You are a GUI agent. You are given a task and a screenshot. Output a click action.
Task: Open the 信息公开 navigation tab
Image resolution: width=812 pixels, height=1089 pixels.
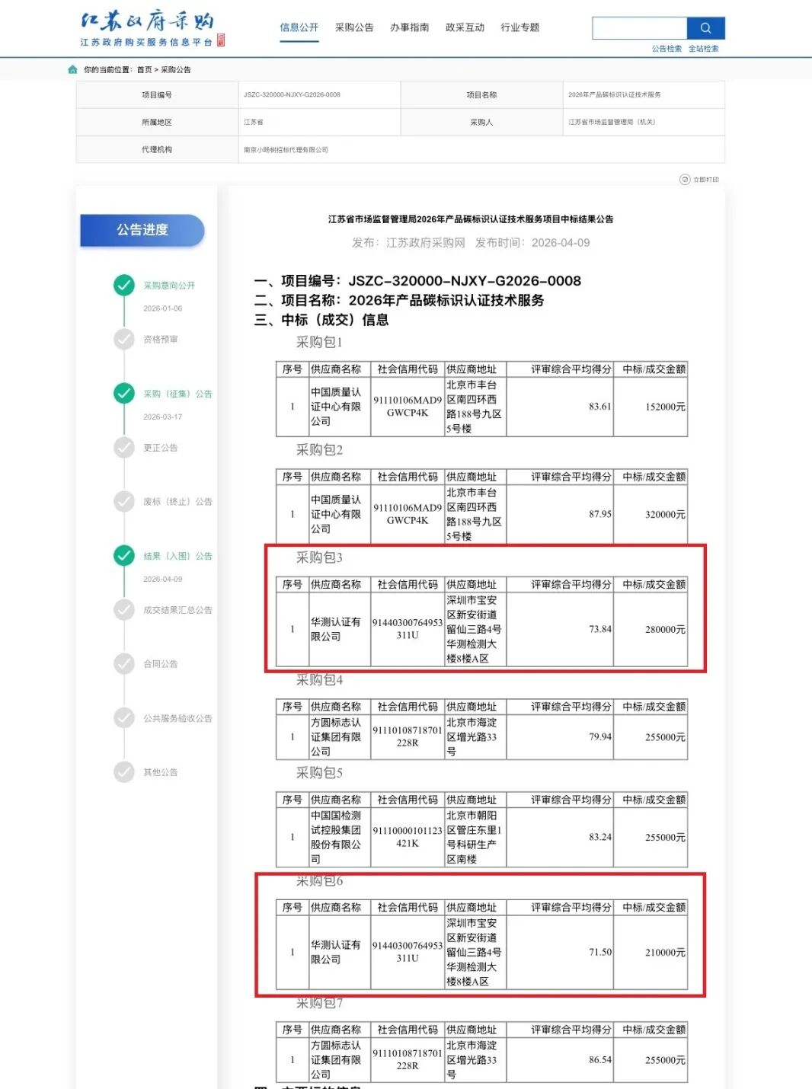click(299, 27)
